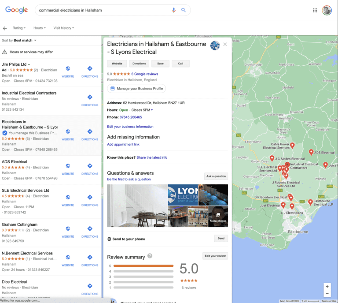The height and width of the screenshot is (303, 338).
Task: Click the review summary help icon
Action: (150, 256)
